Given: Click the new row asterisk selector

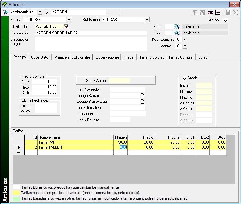Looking at the screenshot, I should [x=19, y=153].
